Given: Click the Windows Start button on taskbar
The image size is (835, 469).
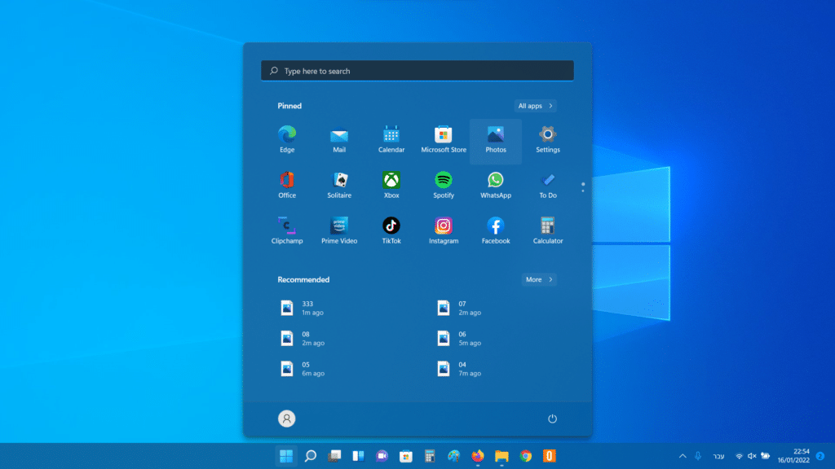Looking at the screenshot, I should [x=286, y=456].
